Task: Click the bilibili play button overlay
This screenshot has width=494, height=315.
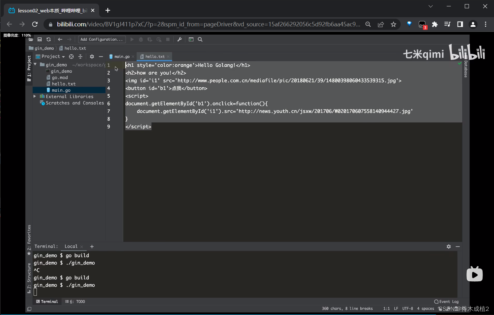Action: 475,274
